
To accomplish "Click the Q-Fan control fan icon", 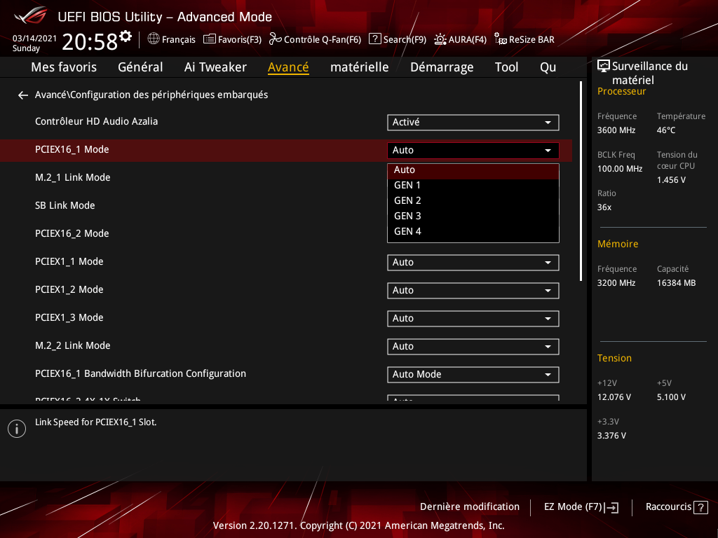I will [275, 39].
